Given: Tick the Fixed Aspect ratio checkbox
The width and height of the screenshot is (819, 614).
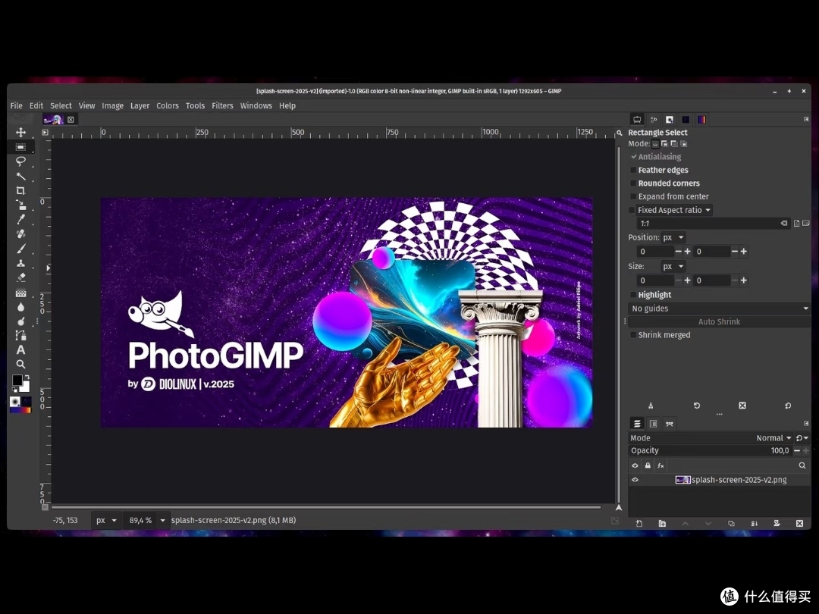Looking at the screenshot, I should 632,210.
